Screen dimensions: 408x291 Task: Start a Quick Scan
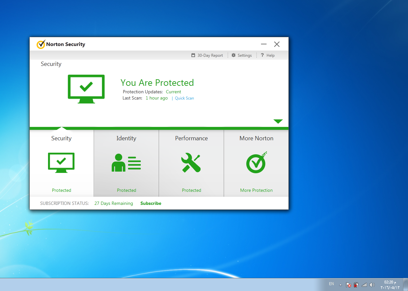(x=184, y=98)
